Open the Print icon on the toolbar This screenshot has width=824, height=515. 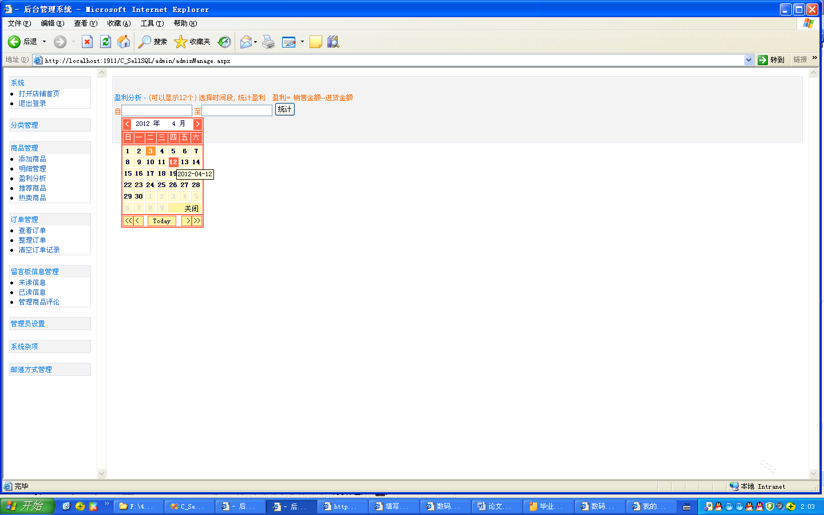pyautogui.click(x=268, y=41)
